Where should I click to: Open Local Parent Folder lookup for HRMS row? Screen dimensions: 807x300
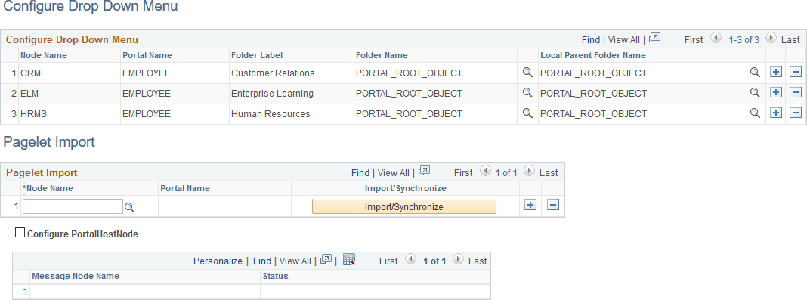click(x=755, y=113)
